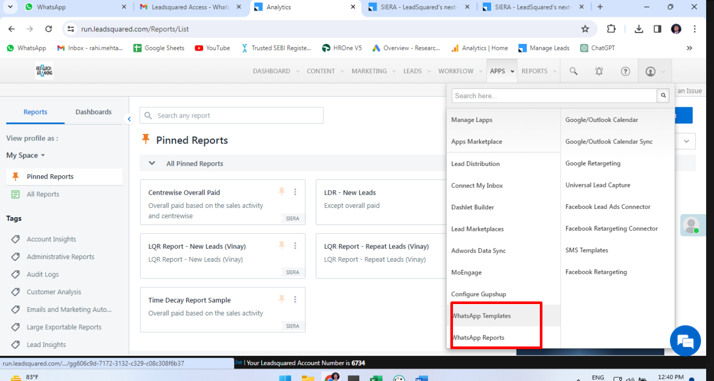View site information icon in address bar
This screenshot has width=714, height=381.
point(70,29)
